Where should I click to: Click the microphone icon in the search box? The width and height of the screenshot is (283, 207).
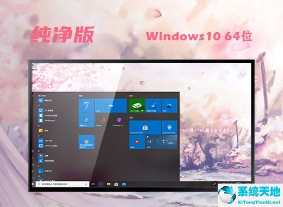86,184
